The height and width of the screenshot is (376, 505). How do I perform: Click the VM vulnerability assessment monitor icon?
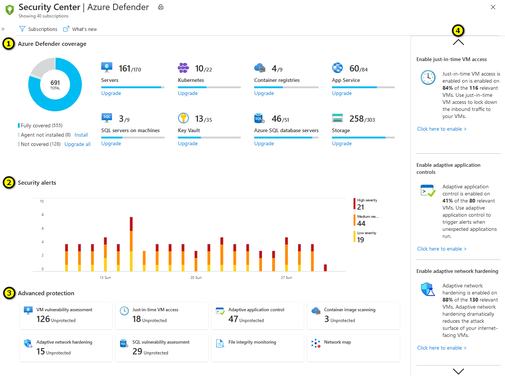(x=28, y=311)
